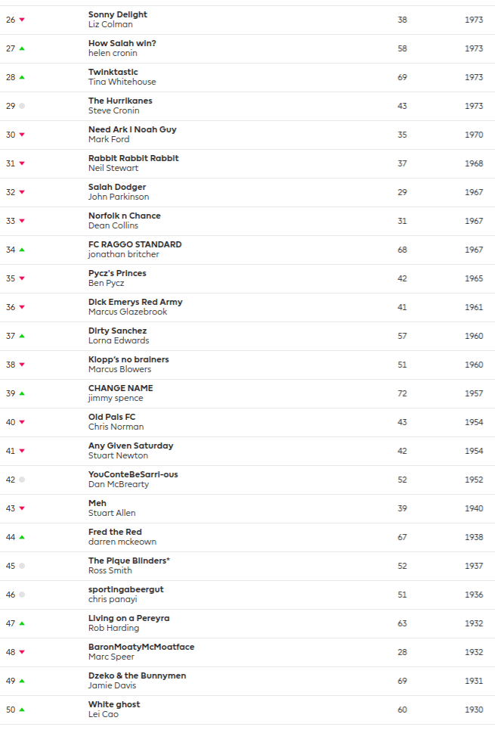495x733 pixels.
Task: Click the grey dot at rank 42
Action: pyautogui.click(x=22, y=480)
